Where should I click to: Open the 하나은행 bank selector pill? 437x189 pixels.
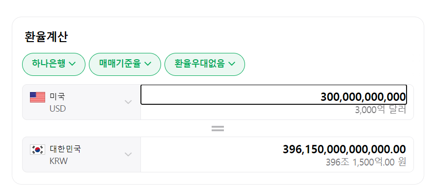tap(54, 64)
